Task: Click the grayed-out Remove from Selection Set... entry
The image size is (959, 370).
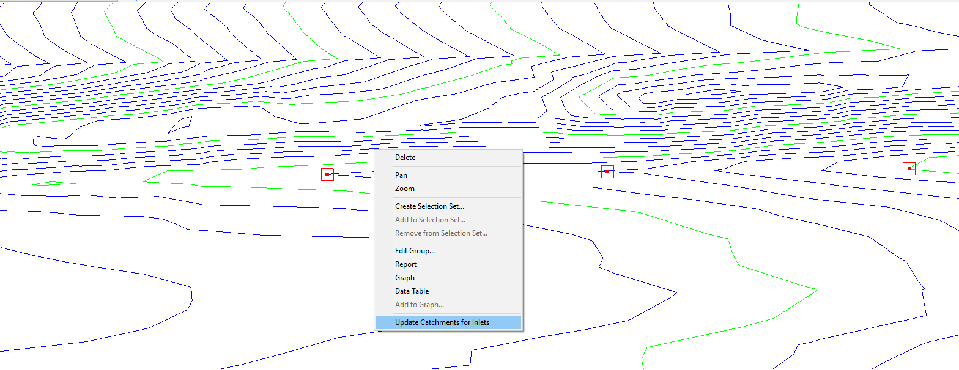Action: (x=448, y=233)
